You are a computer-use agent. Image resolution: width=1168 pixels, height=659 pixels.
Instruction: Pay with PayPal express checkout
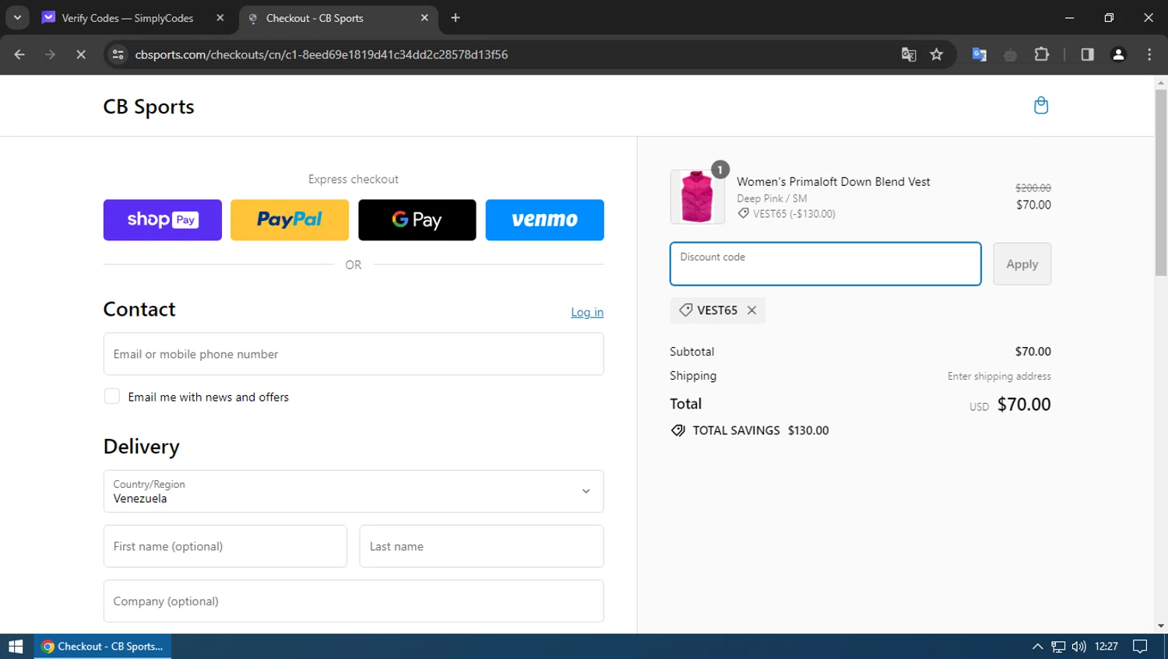click(x=290, y=219)
